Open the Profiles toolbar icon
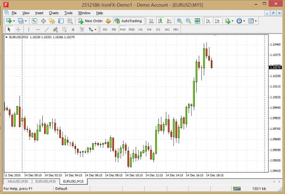 pos(20,21)
